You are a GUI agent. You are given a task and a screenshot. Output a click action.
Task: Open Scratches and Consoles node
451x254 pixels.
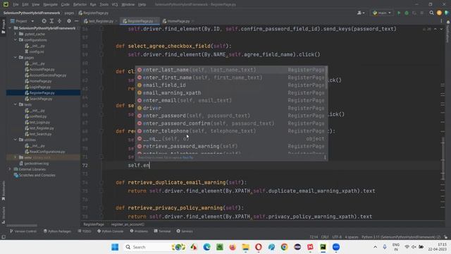click(x=37, y=175)
